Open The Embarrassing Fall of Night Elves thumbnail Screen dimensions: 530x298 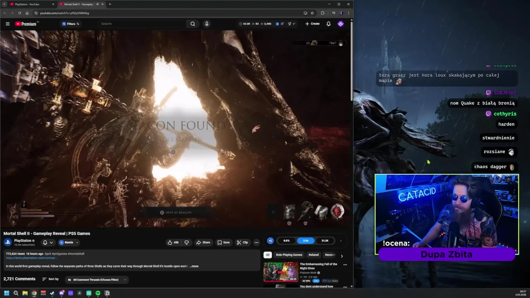click(281, 272)
